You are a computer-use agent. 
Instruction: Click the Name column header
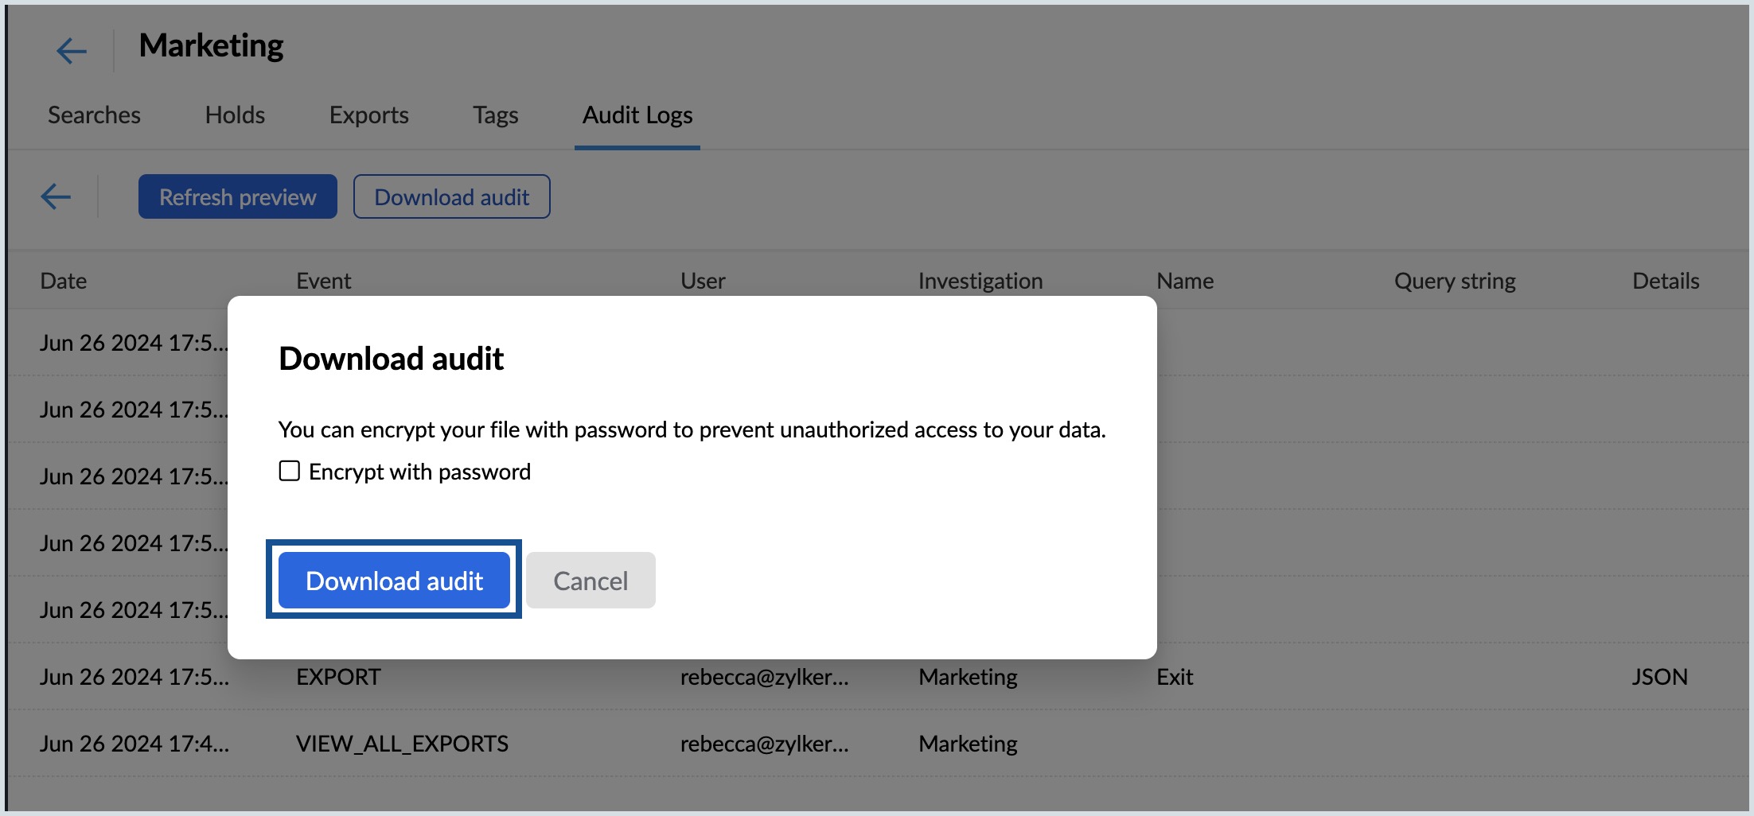tap(1185, 281)
